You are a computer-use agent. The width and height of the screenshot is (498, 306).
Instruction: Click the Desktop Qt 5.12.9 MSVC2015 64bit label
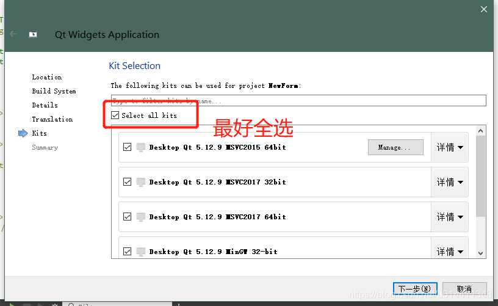click(217, 147)
